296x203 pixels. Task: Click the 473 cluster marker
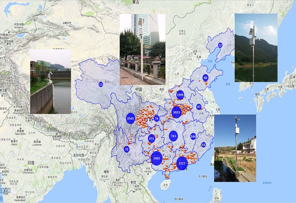click(x=151, y=139)
